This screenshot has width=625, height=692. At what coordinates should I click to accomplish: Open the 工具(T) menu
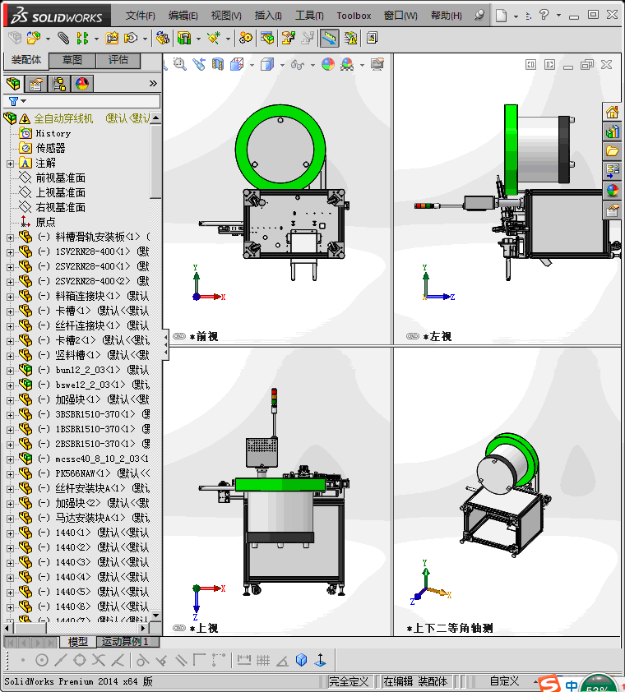point(309,16)
